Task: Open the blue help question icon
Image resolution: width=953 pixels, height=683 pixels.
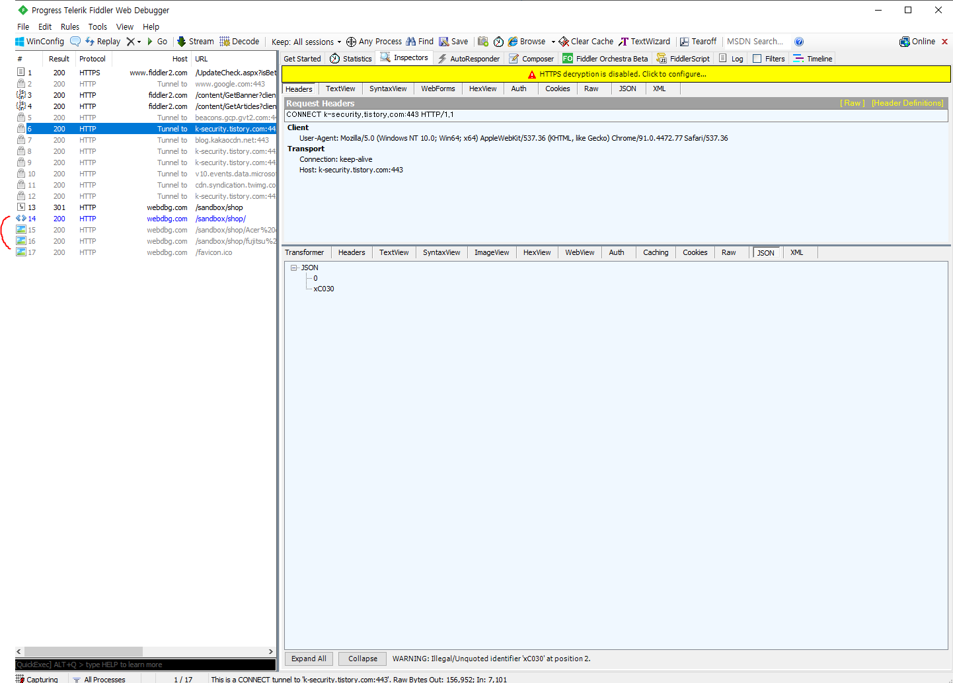Action: click(x=799, y=42)
